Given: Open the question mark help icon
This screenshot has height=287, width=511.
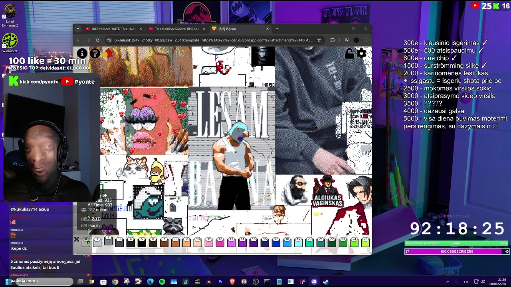Looking at the screenshot, I should coord(95,53).
